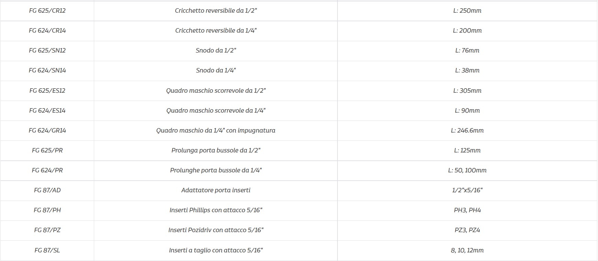Select the Quadro maschio scorrevole da 1/2" cell

216,91
